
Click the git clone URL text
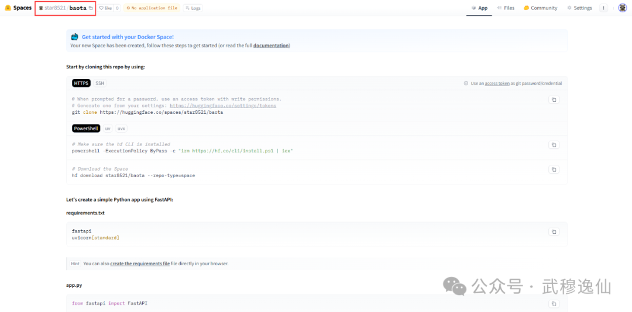162,113
